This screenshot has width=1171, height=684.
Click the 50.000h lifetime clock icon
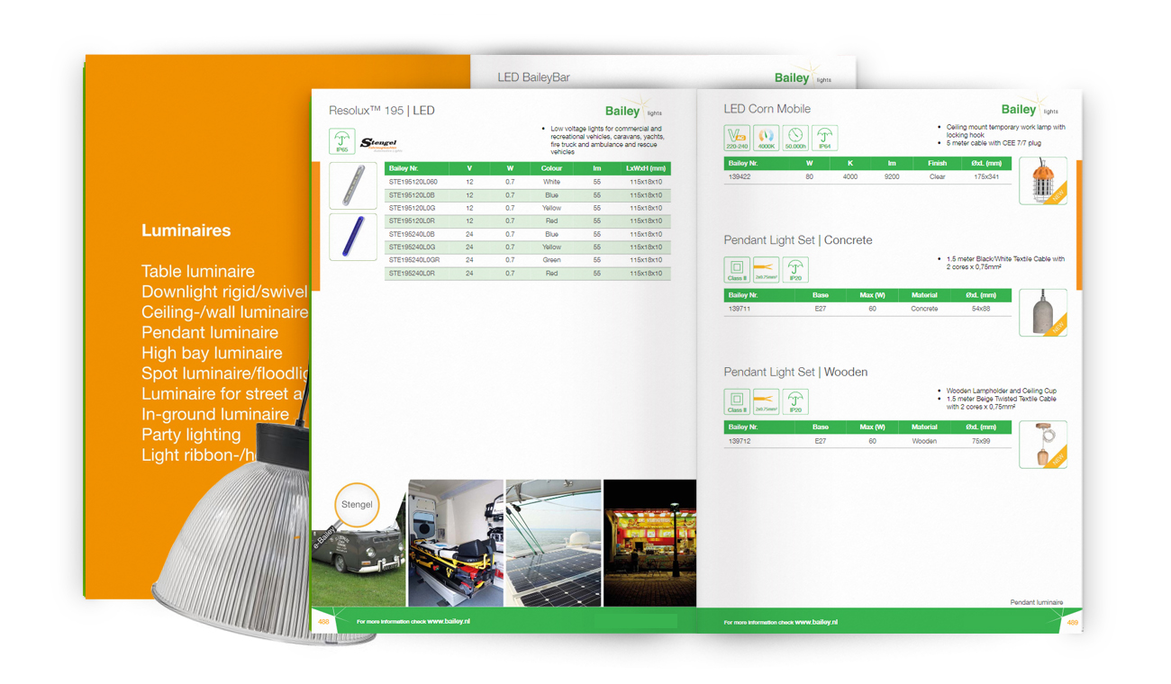coord(795,138)
